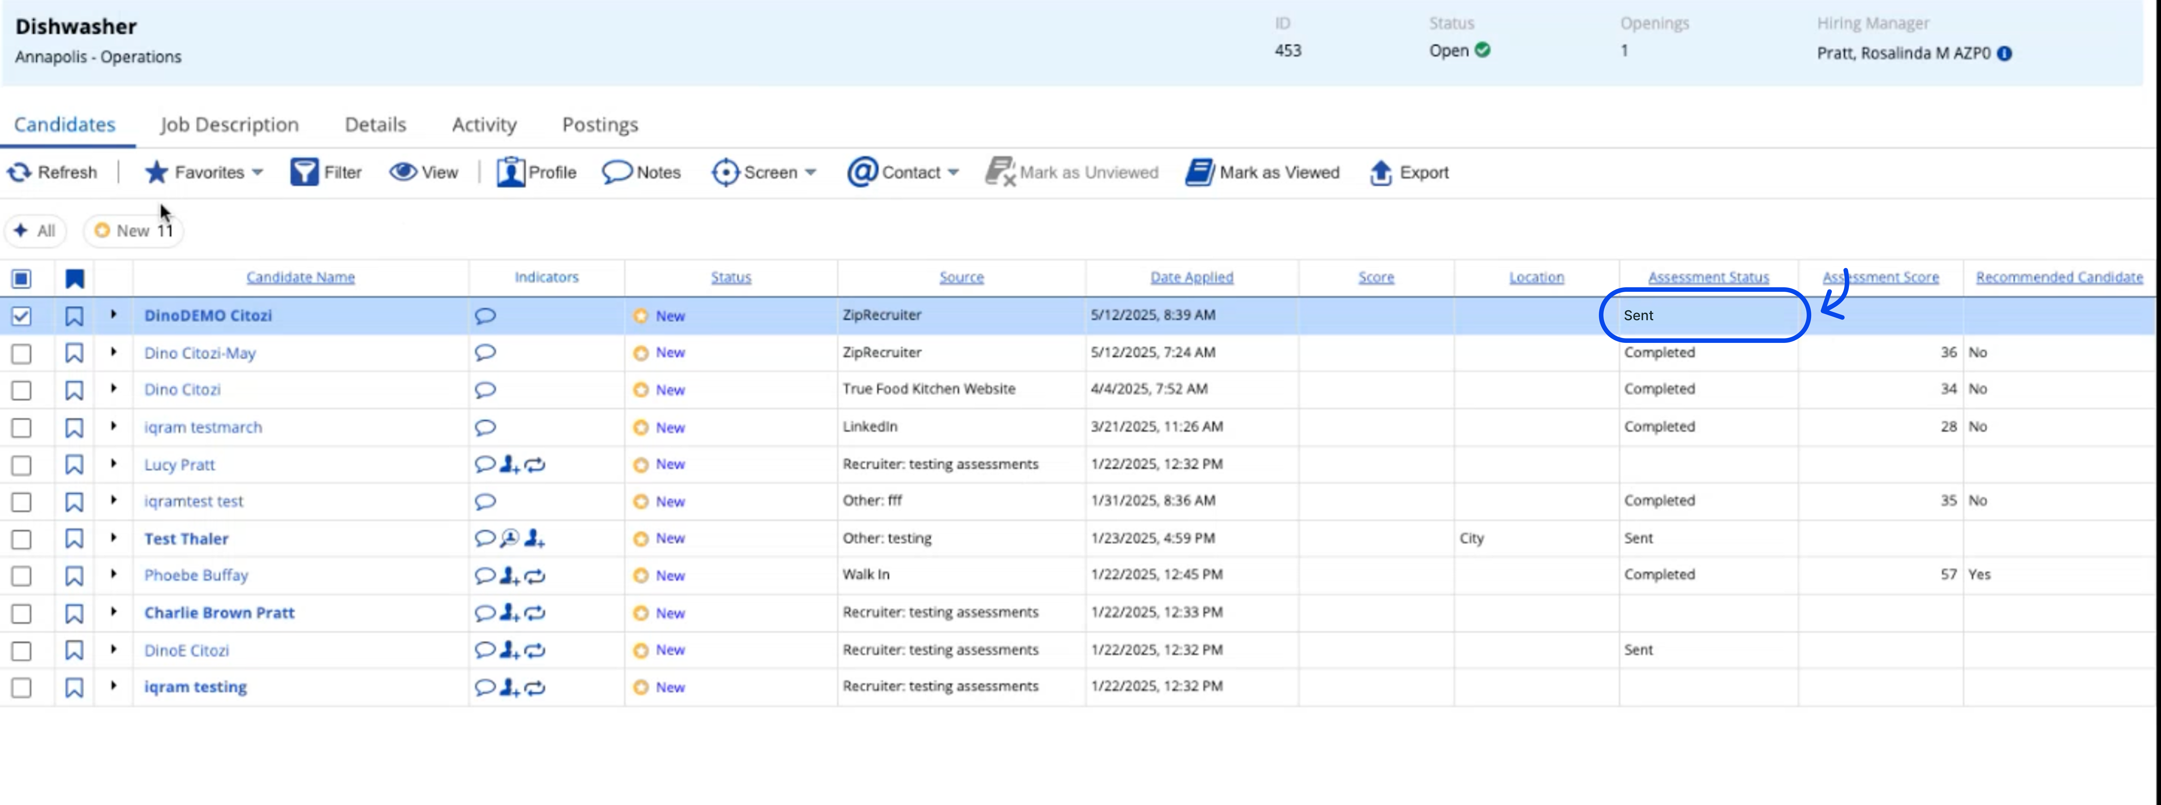Tick the iqram testing row checkbox
2161x805 pixels.
pyautogui.click(x=21, y=687)
